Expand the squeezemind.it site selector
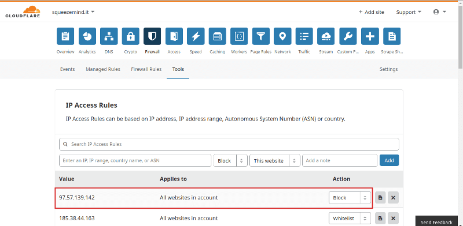The image size is (463, 226). tap(74, 12)
